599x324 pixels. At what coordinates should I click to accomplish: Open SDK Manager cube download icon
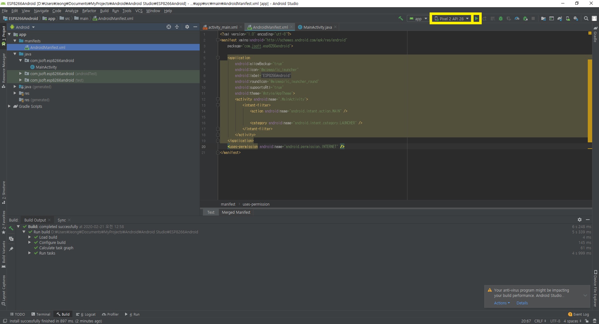(x=576, y=19)
